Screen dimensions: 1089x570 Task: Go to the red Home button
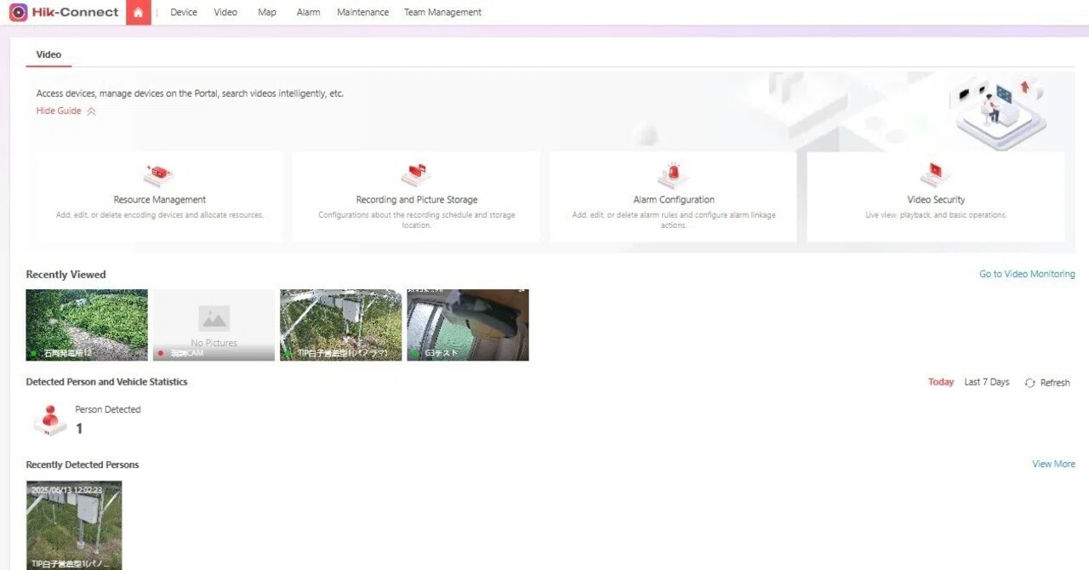(139, 12)
